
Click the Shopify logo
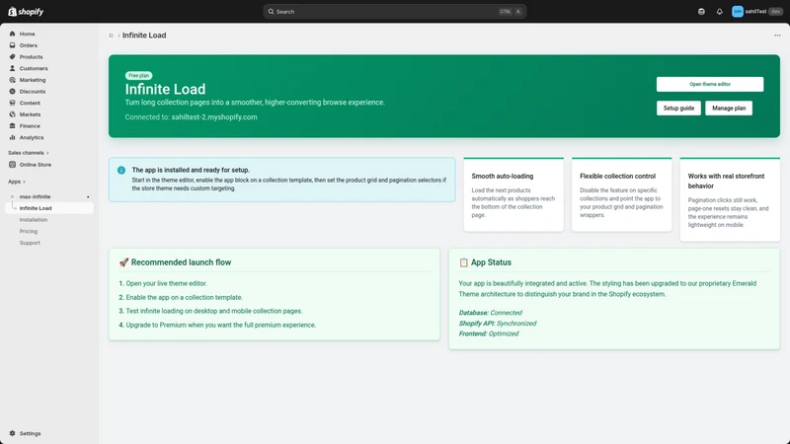26,12
